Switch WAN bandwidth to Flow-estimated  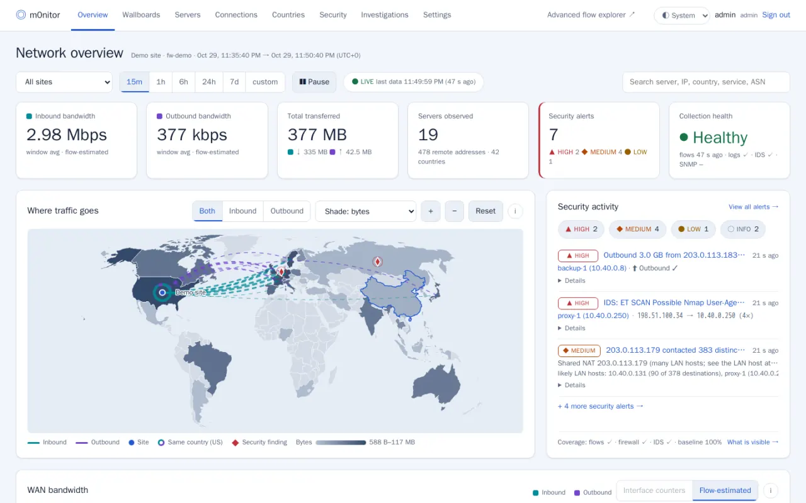click(x=725, y=490)
